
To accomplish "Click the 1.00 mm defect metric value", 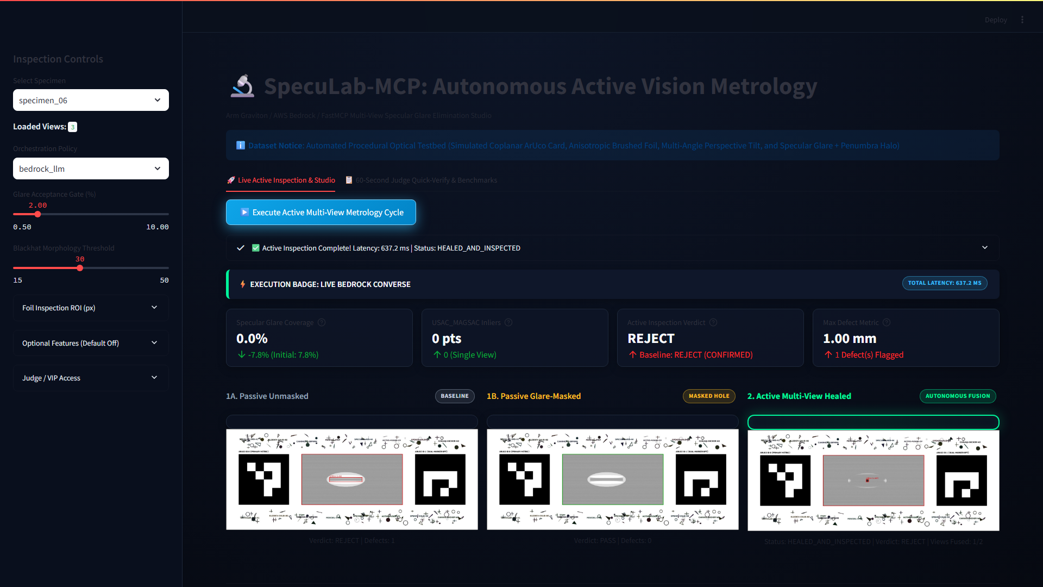I will 850,339.
